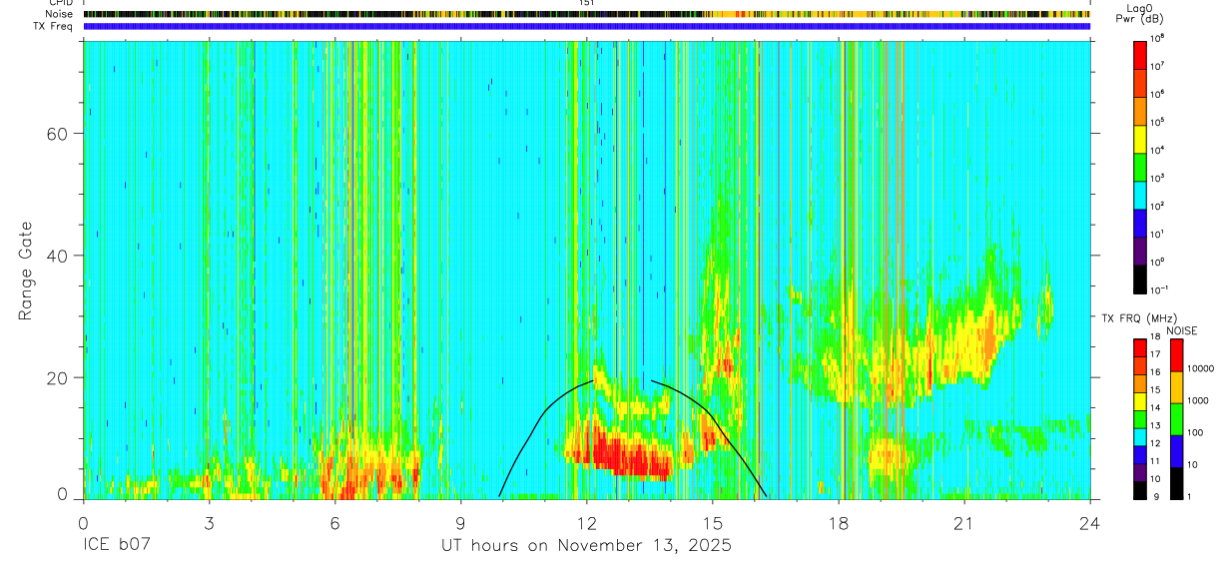The width and height of the screenshot is (1226, 566).
Task: Click the blue TX Freq strip above the plot
Action: pyautogui.click(x=586, y=26)
